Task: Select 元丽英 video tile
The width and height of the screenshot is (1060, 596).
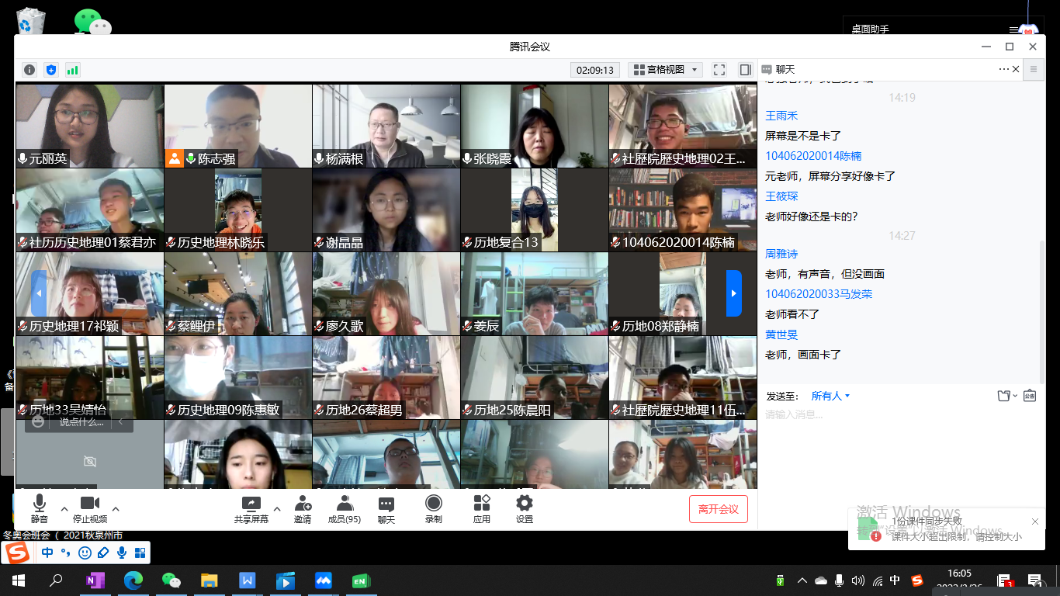Action: (90, 126)
